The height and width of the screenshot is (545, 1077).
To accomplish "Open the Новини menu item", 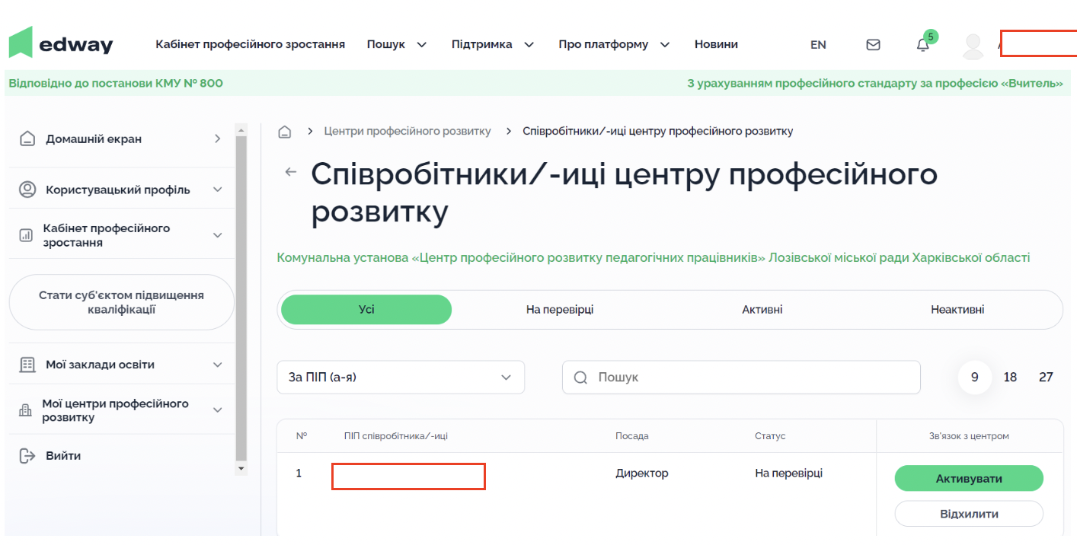I will click(715, 45).
